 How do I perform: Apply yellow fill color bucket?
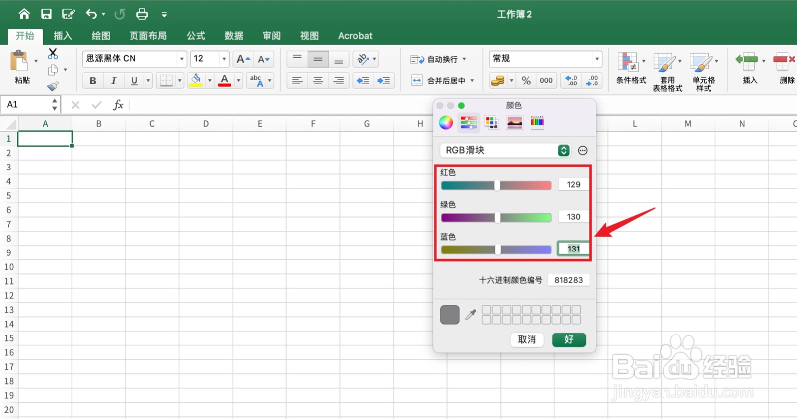point(196,81)
